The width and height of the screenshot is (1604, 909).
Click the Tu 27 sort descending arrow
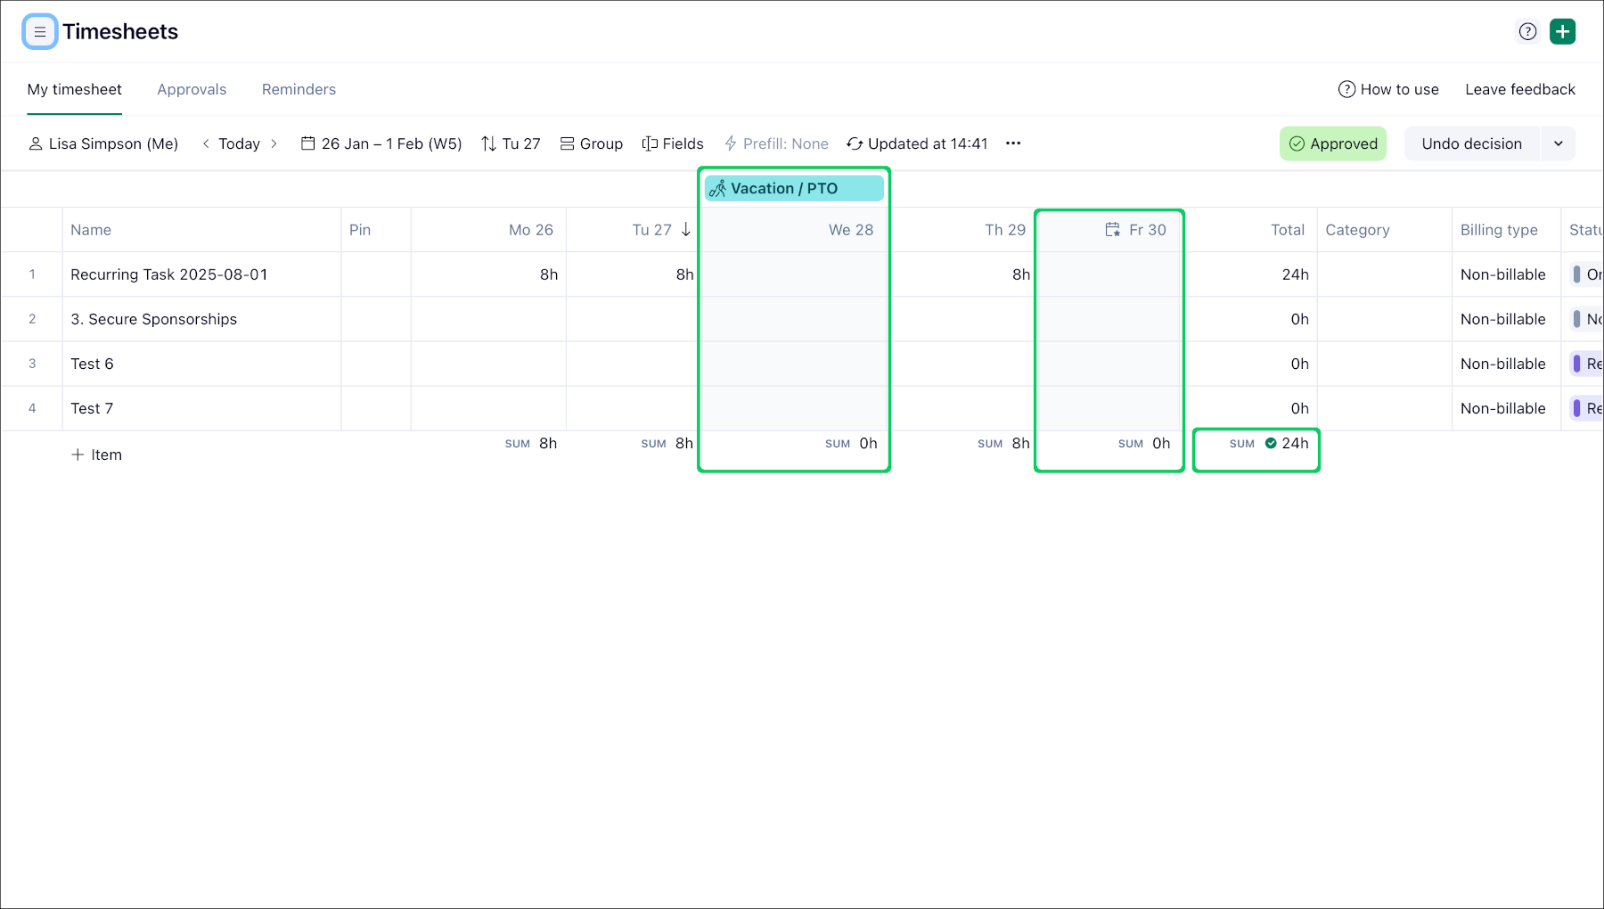[x=686, y=230]
